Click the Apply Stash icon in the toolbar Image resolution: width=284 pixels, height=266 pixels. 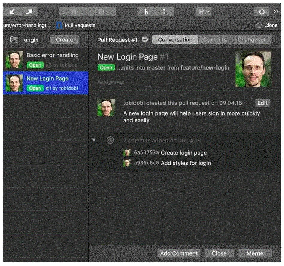click(x=101, y=12)
